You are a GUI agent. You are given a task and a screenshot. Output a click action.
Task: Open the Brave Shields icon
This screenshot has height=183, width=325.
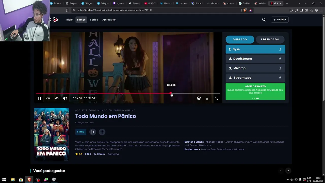tap(245, 10)
